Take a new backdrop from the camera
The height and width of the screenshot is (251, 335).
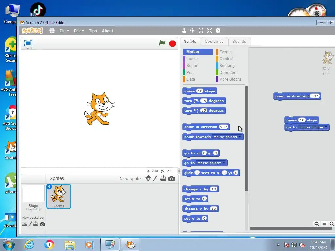[x=42, y=224]
